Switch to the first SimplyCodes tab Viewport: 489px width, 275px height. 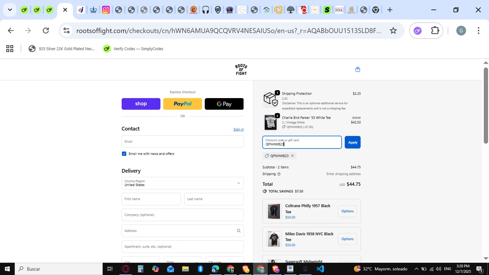[24, 10]
